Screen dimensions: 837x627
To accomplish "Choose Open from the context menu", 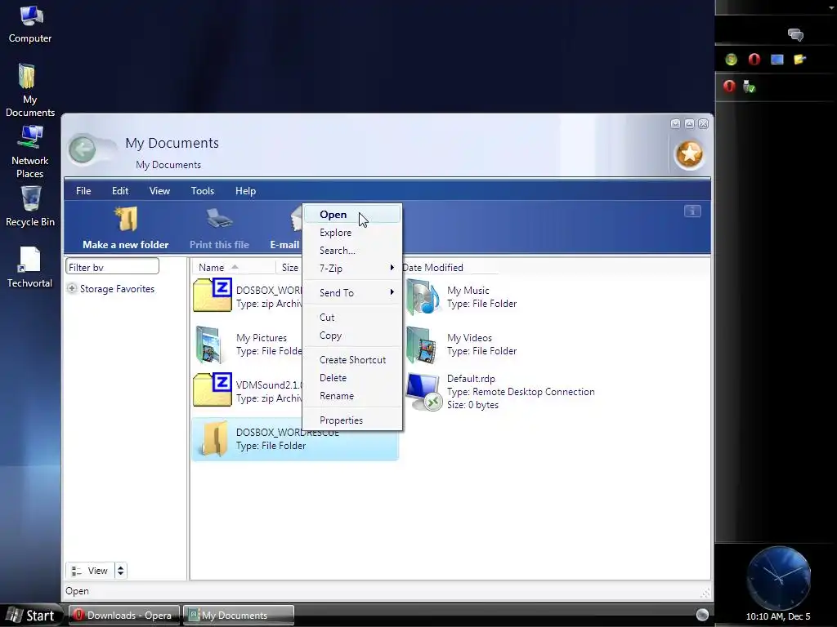I will [352, 215].
